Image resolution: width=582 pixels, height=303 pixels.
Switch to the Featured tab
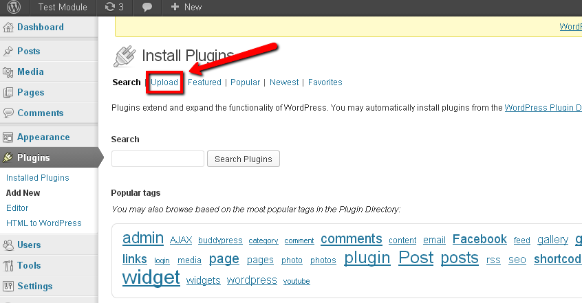click(x=204, y=82)
